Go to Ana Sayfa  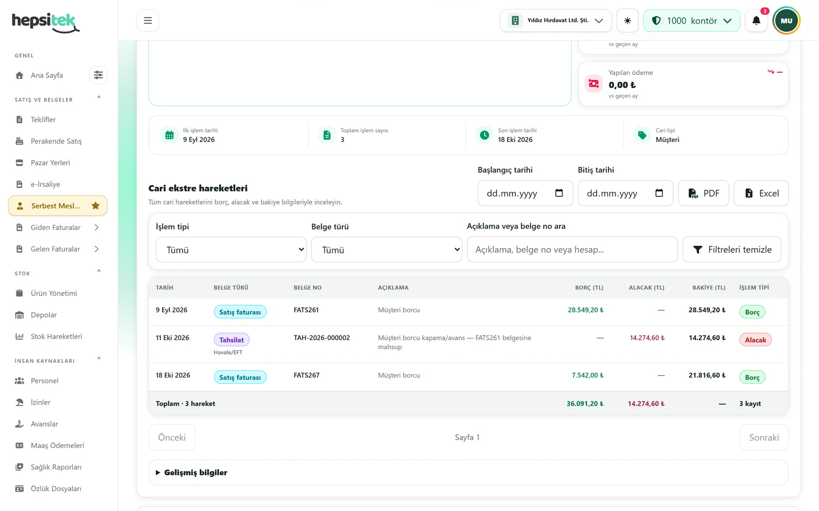coord(47,75)
